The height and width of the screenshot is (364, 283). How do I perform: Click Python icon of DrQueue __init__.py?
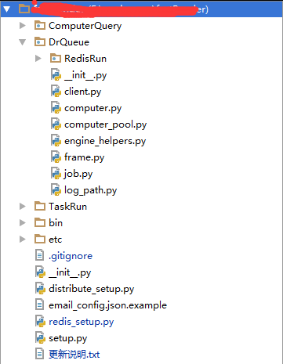pos(56,75)
